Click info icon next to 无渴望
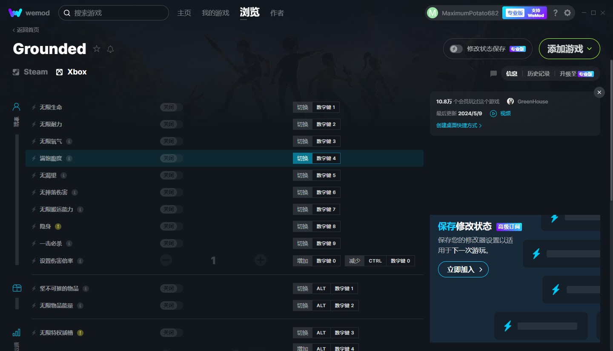This screenshot has width=613, height=351. pos(63,175)
